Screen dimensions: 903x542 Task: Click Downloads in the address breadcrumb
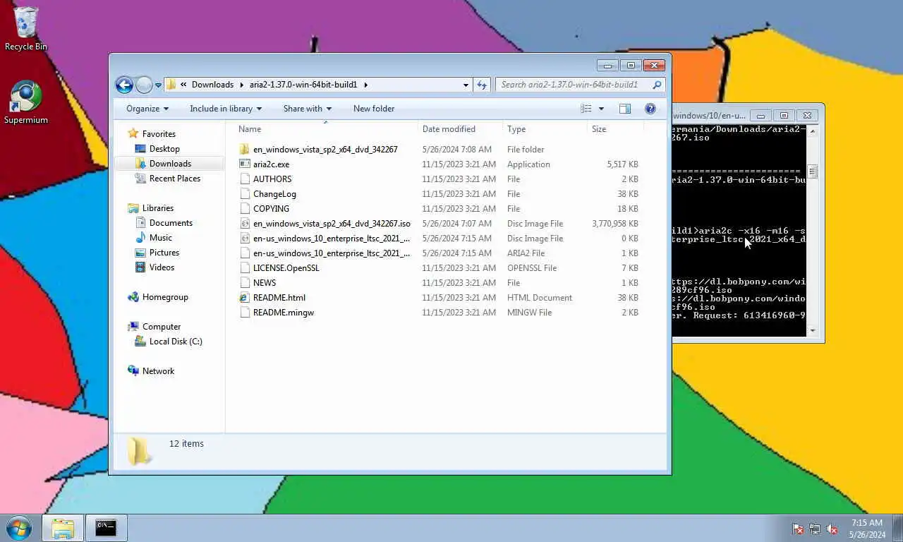point(212,85)
